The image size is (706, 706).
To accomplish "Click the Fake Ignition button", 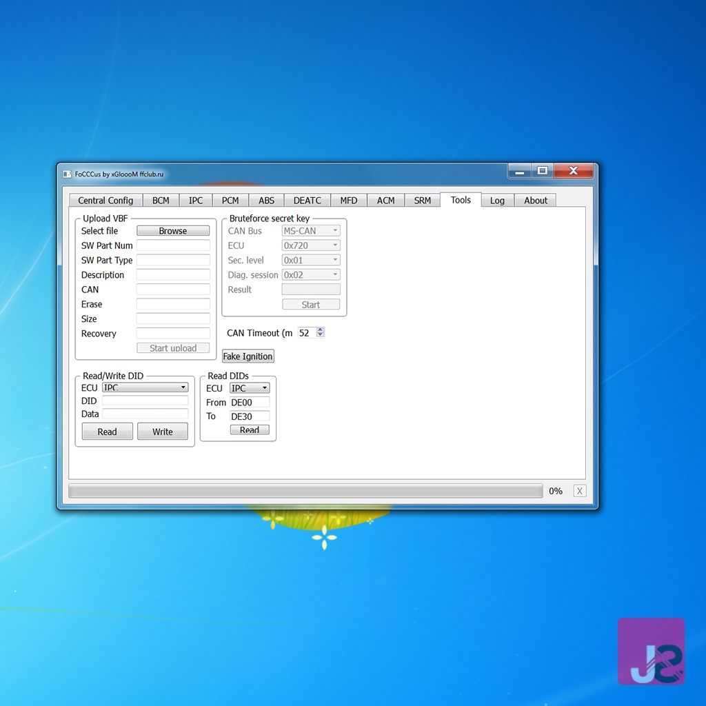I will tap(248, 356).
